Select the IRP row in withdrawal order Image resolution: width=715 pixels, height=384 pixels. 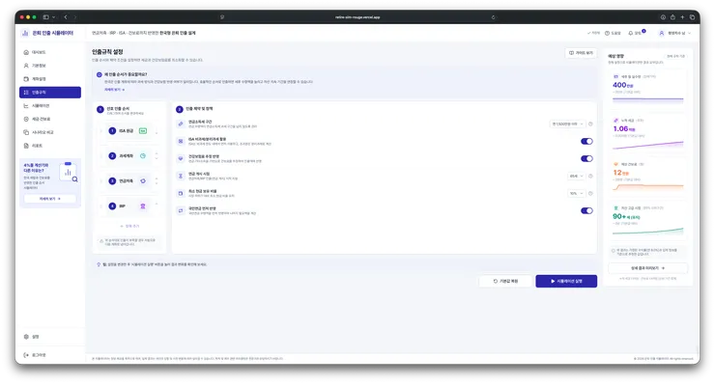(129, 206)
